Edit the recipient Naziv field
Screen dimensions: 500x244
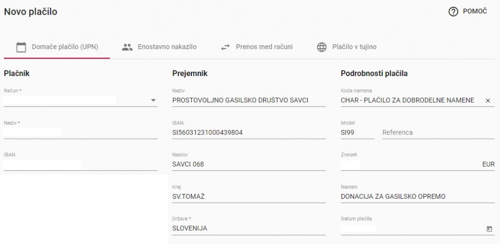[x=249, y=100]
